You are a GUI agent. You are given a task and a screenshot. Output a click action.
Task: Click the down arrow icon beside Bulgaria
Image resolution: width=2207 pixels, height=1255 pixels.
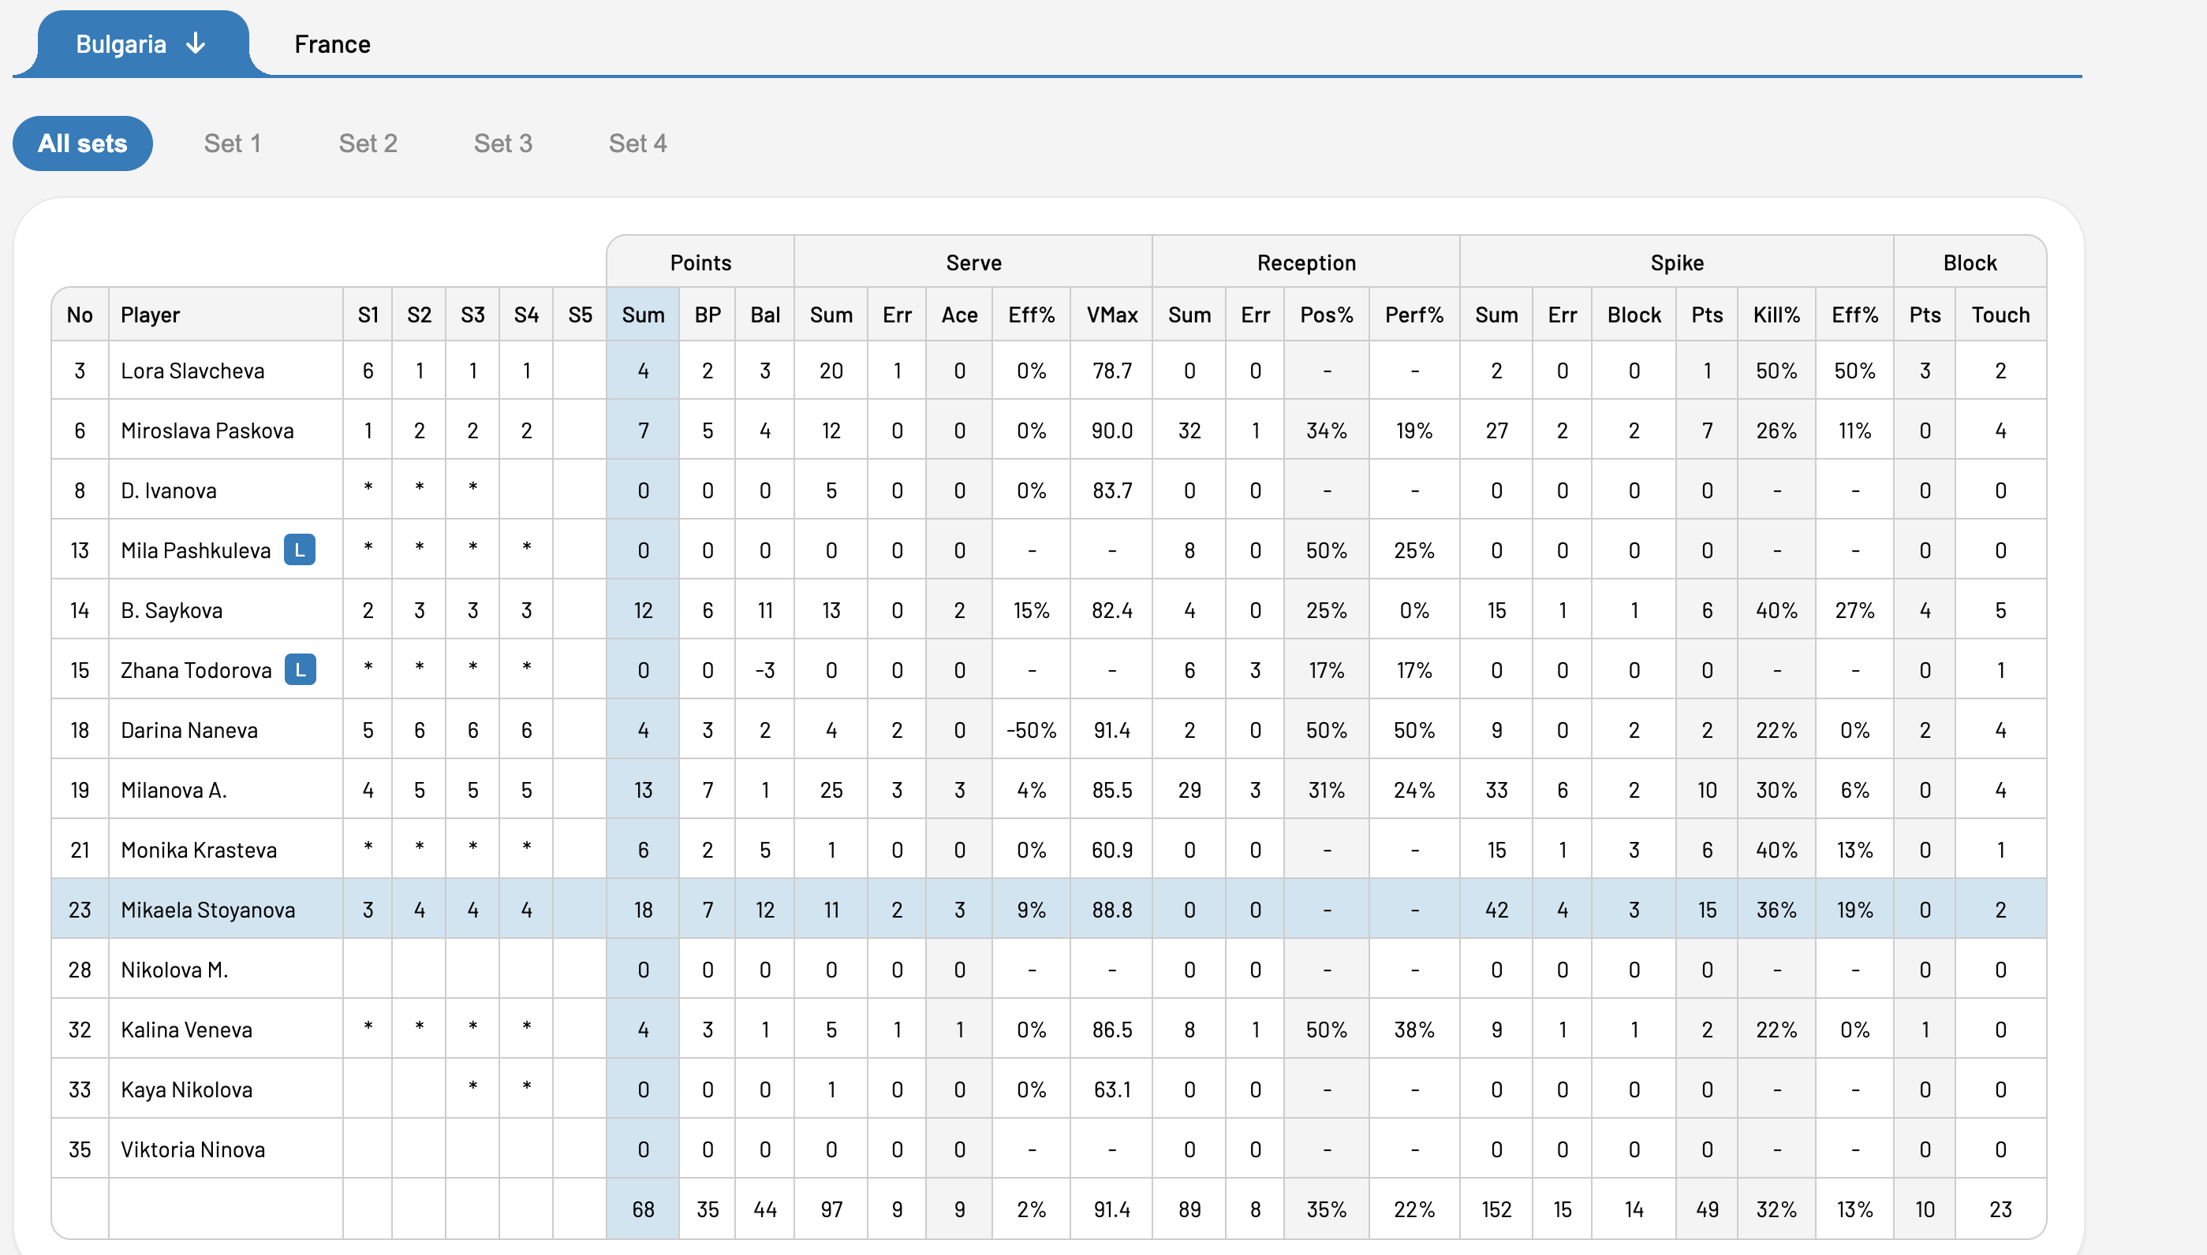pyautogui.click(x=196, y=43)
